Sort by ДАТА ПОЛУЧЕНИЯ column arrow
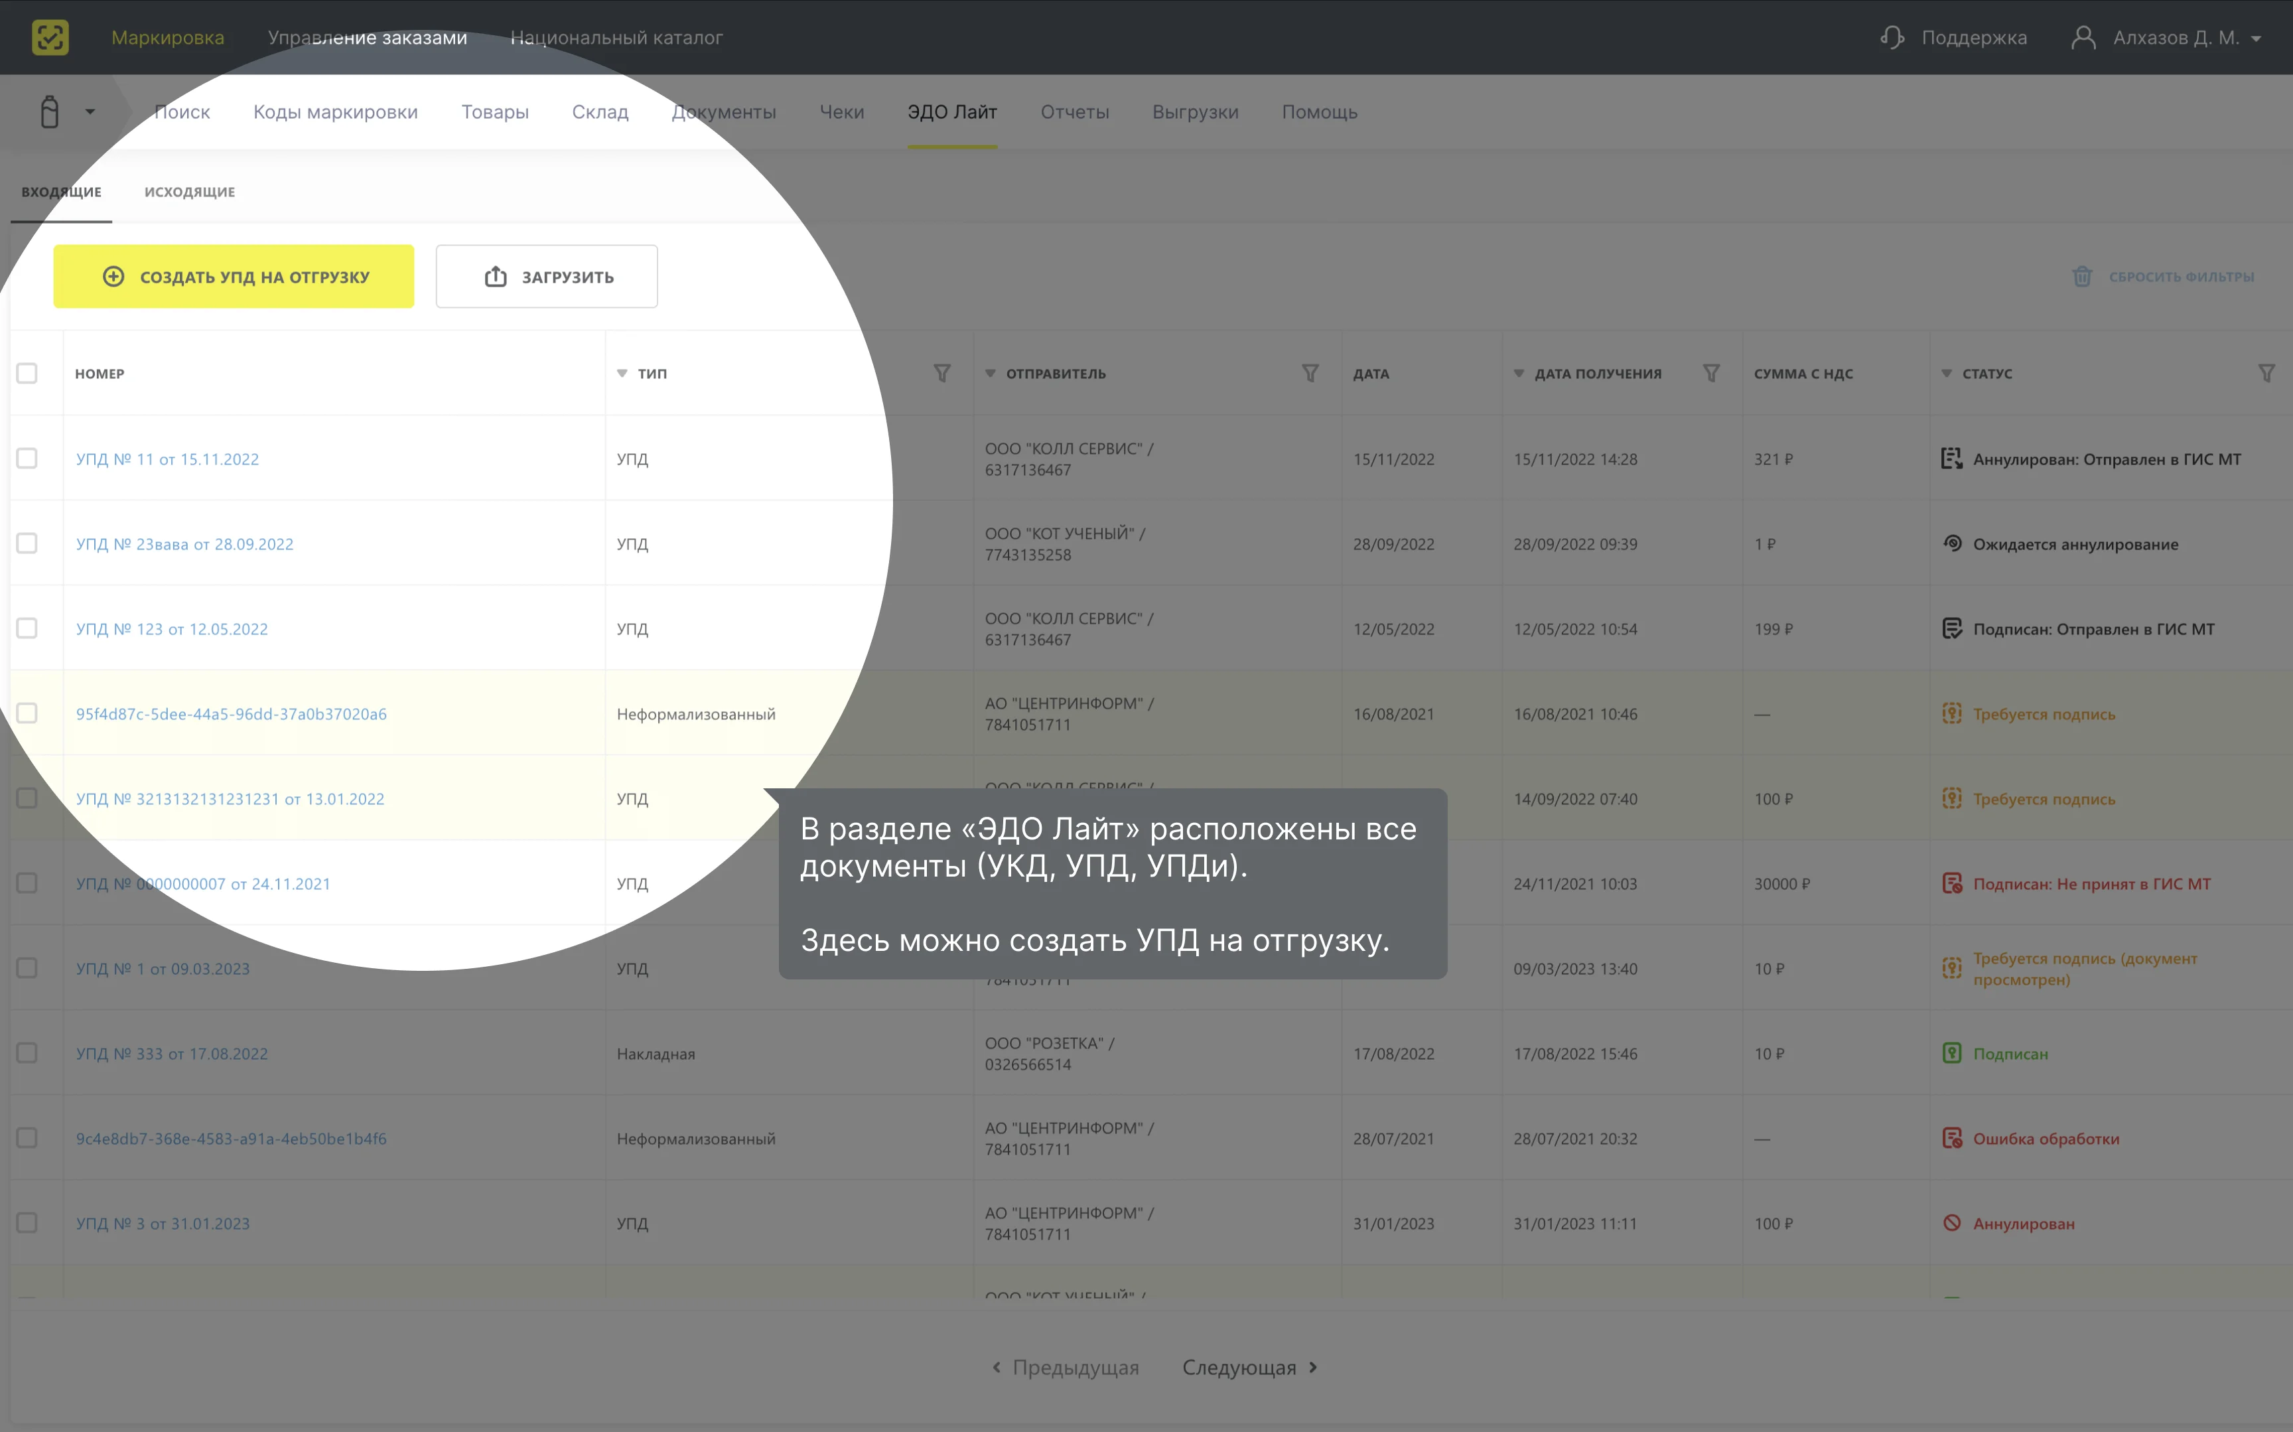The image size is (2293, 1432). [1519, 373]
